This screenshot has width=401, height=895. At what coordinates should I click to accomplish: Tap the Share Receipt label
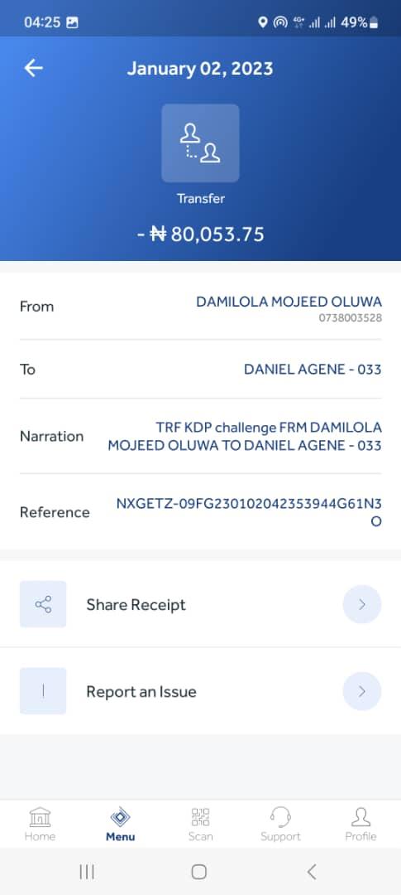(x=136, y=605)
